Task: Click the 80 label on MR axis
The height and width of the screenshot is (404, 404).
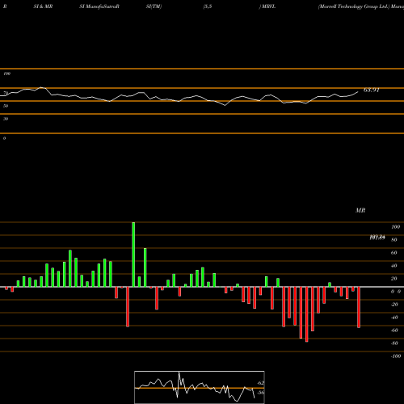Action: [x=394, y=240]
